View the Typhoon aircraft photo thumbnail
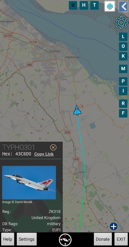129x247 pixels. coord(29,183)
